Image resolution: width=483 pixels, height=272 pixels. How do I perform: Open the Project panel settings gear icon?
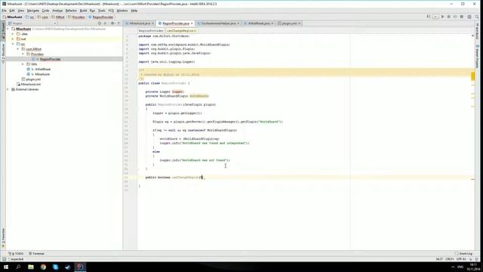coord(112,23)
